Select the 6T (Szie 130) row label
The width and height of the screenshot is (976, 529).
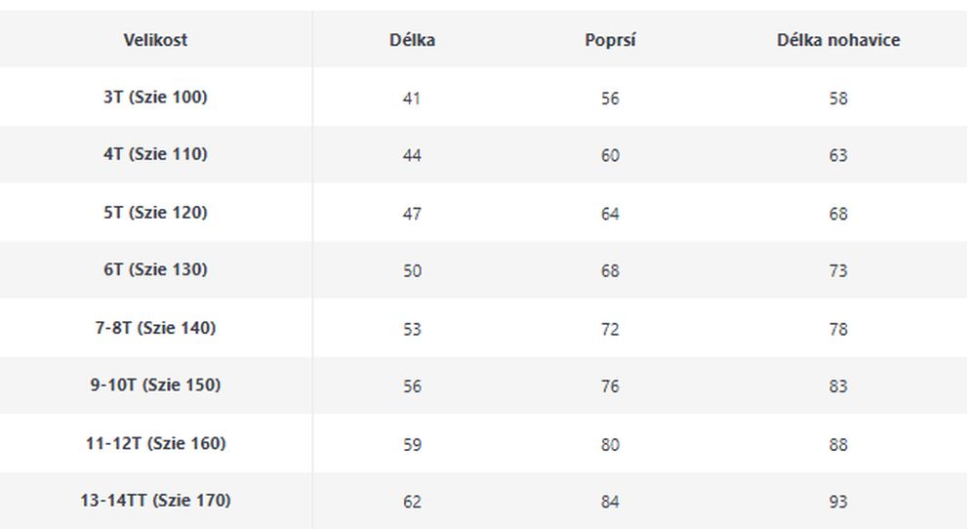tap(155, 269)
